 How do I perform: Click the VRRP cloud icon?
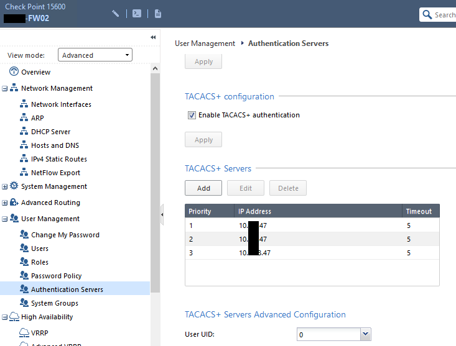24,333
